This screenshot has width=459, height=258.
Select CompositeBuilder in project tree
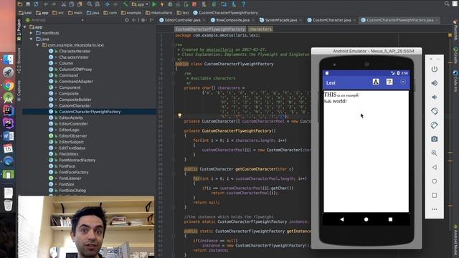[x=75, y=100]
